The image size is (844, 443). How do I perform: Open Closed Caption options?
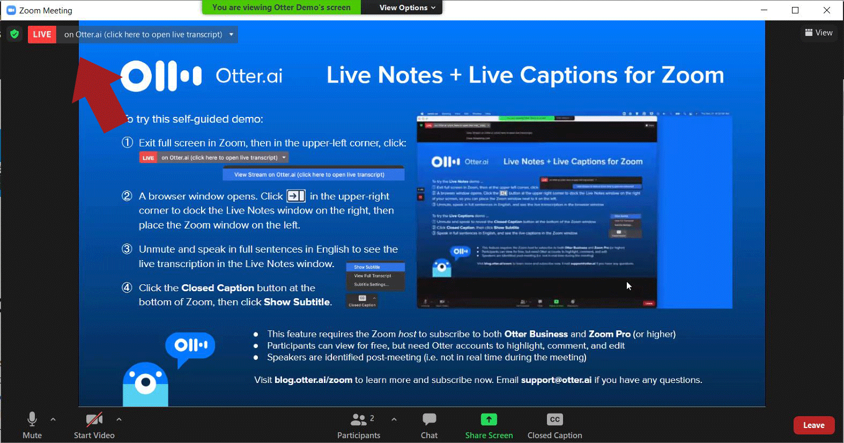coord(554,425)
